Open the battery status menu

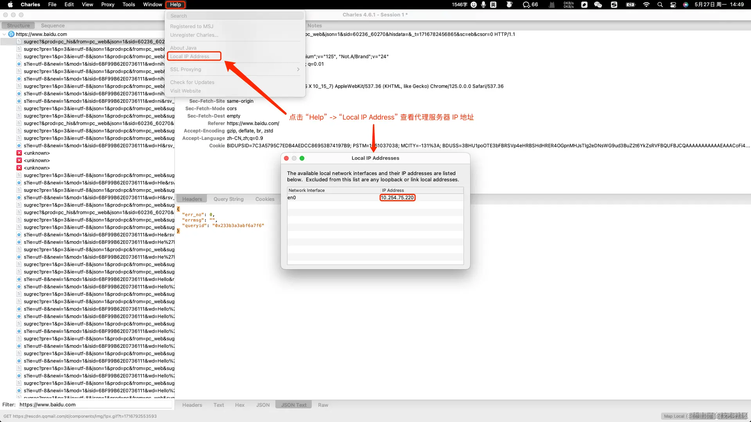click(x=631, y=5)
